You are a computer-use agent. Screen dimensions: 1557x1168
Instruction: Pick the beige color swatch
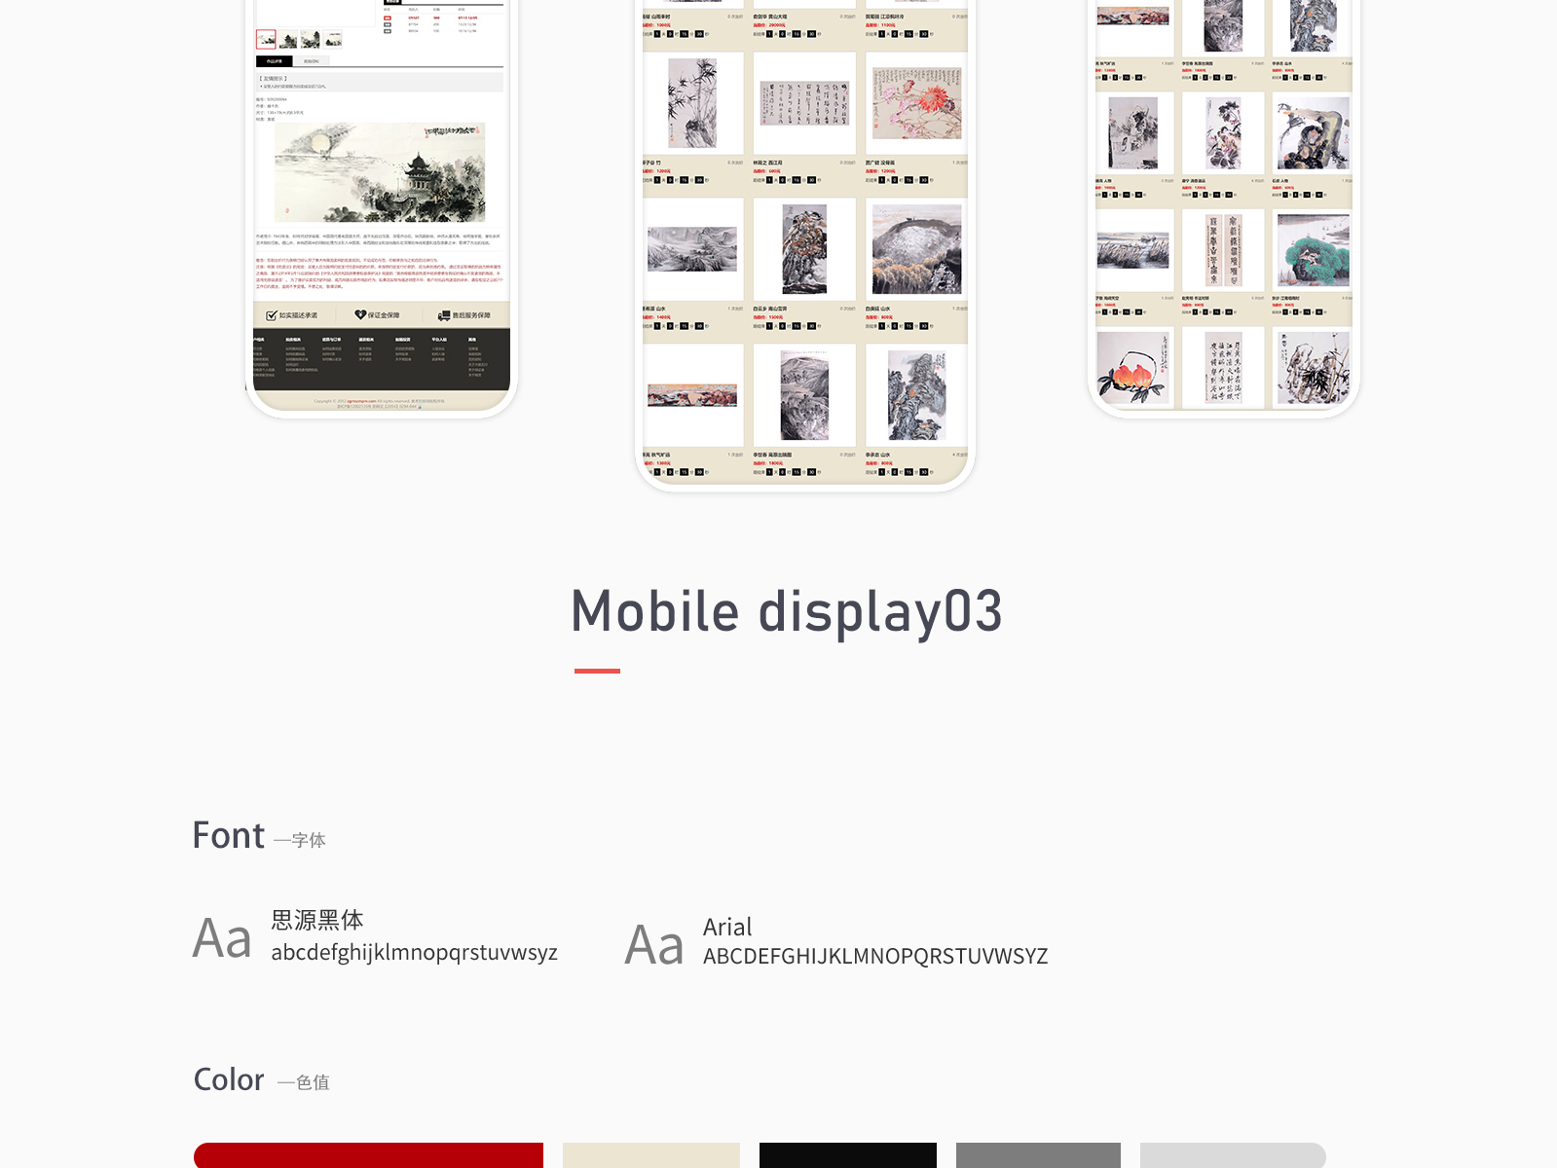650,1155
